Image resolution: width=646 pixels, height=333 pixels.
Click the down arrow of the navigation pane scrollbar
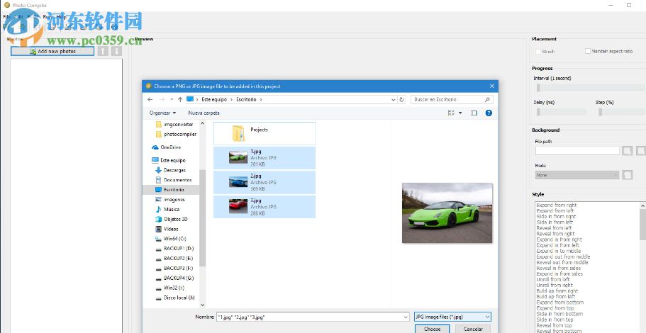tap(202, 305)
